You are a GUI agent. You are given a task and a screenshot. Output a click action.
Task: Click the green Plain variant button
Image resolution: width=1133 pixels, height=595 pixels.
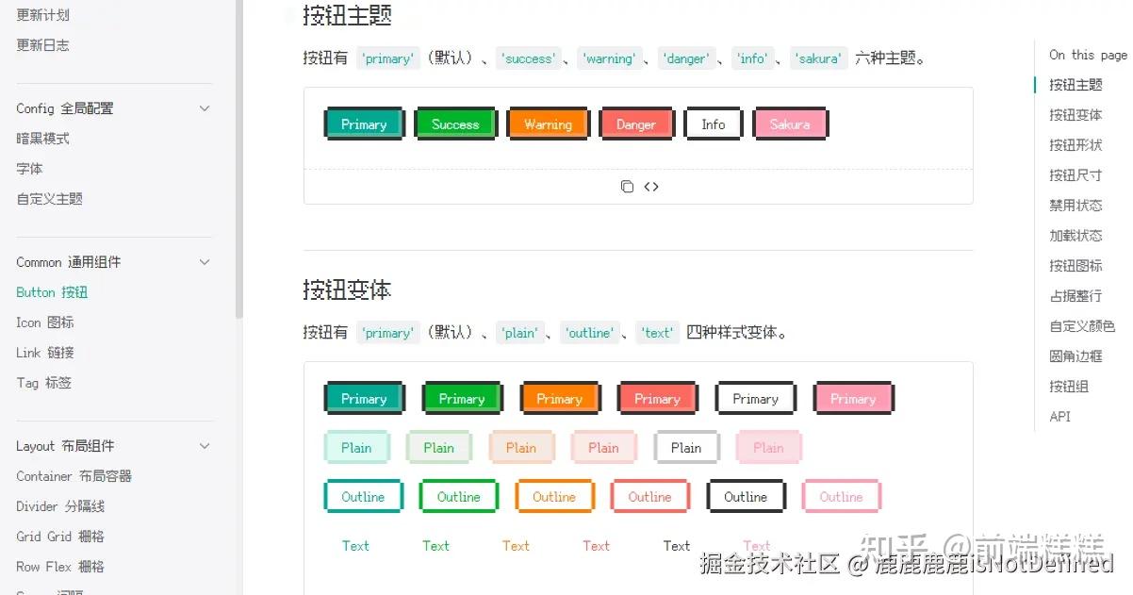[x=438, y=447]
